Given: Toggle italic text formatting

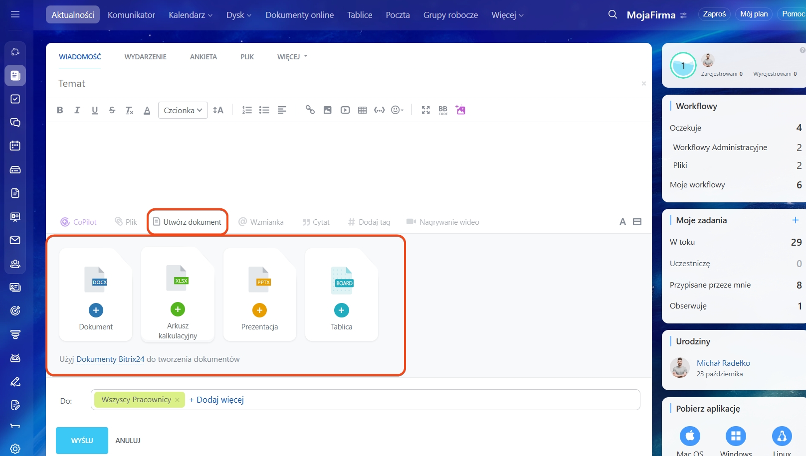Looking at the screenshot, I should click(x=77, y=110).
